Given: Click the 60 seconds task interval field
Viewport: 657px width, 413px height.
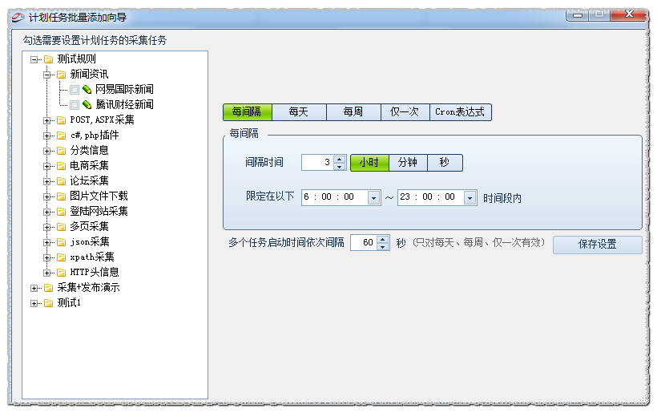Looking at the screenshot, I should 364,243.
